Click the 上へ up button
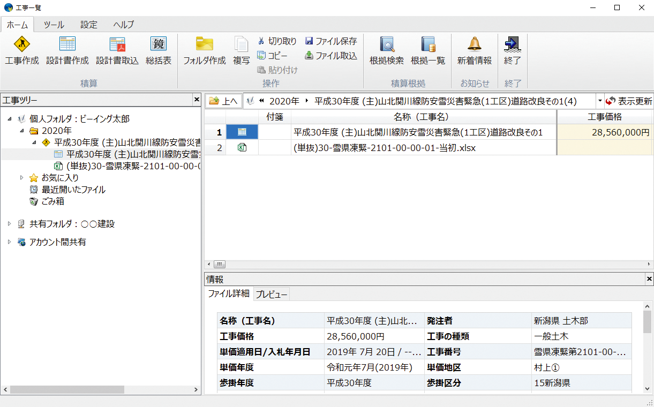 pos(223,101)
